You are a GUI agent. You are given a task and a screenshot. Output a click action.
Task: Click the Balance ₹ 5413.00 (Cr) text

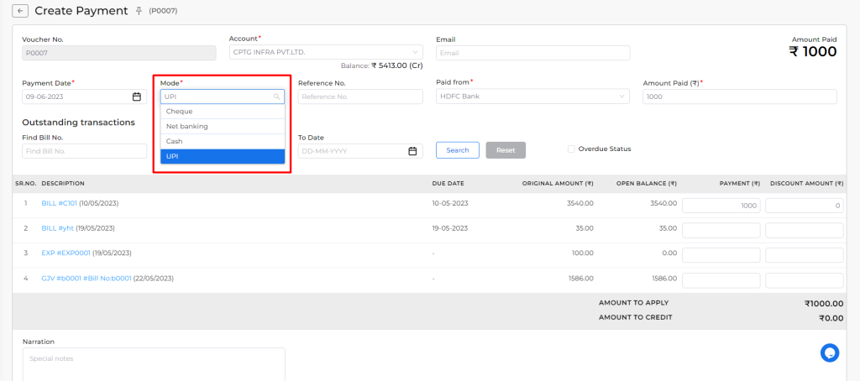coord(382,65)
